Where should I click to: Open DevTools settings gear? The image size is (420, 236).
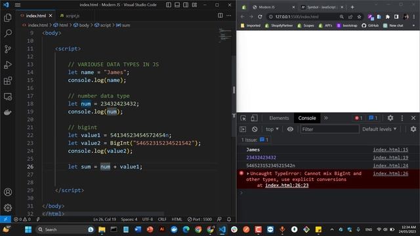pos(390,118)
